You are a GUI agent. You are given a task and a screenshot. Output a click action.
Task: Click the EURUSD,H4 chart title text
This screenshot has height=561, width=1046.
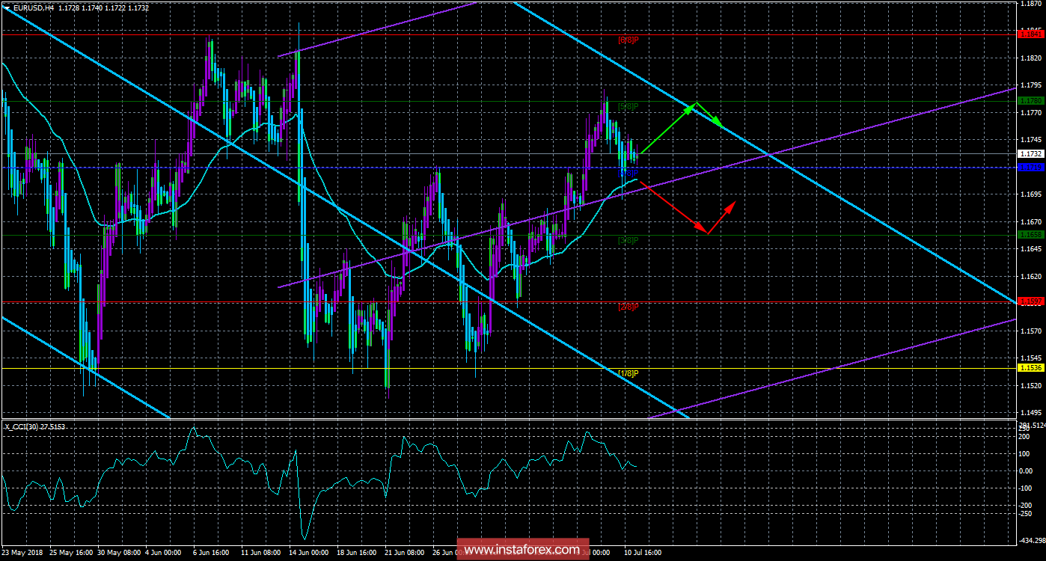(33, 7)
